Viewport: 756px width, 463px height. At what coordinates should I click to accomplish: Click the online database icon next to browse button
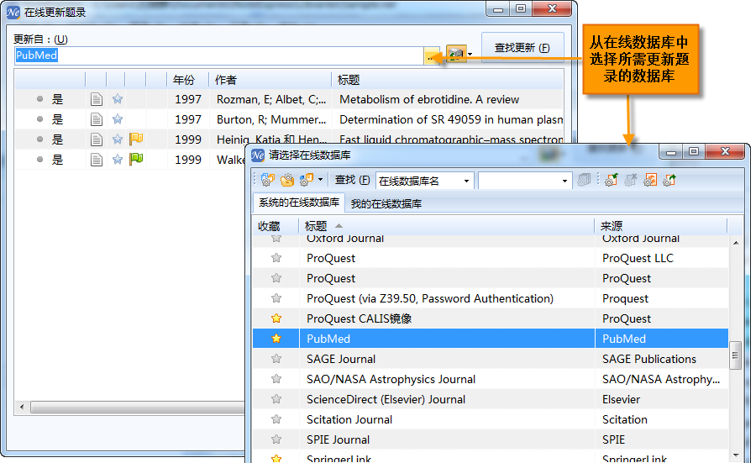coord(456,54)
